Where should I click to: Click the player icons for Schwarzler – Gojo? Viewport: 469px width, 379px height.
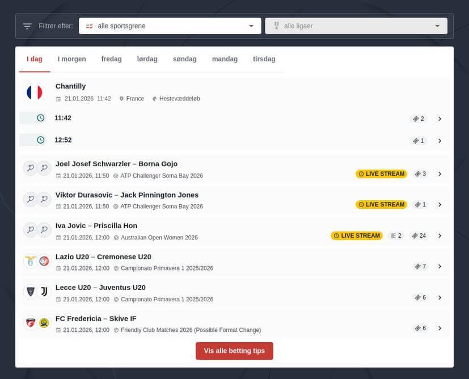click(x=37, y=168)
